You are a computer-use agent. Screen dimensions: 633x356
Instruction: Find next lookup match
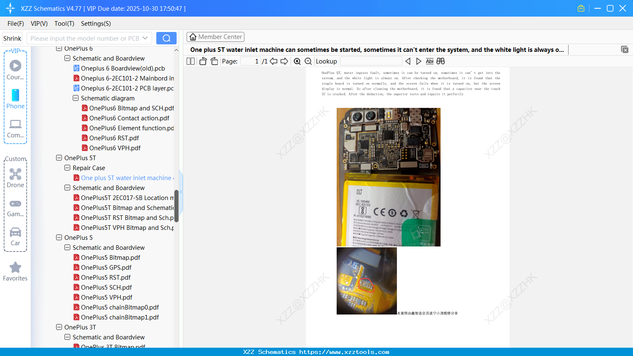(x=419, y=61)
